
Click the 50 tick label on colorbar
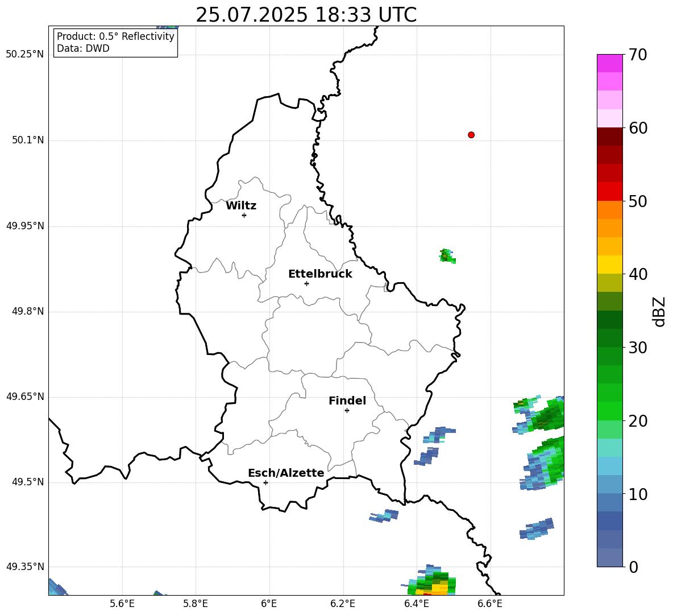coord(638,201)
